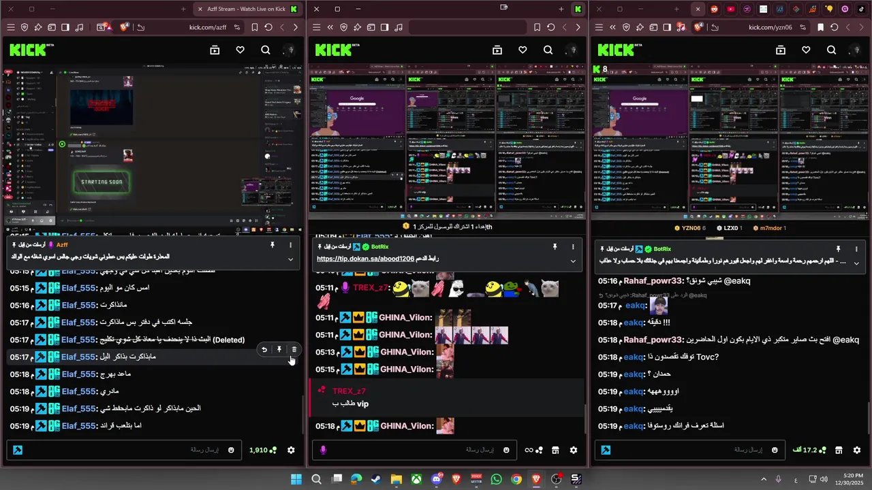Open options menu on Azff pinned message

[x=290, y=245]
